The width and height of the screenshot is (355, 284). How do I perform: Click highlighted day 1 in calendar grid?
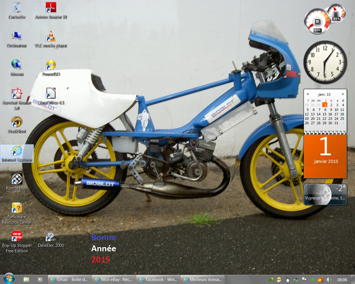325,105
